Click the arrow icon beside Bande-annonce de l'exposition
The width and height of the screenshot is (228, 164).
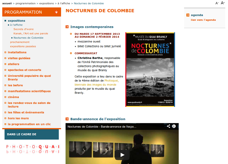click(67, 119)
